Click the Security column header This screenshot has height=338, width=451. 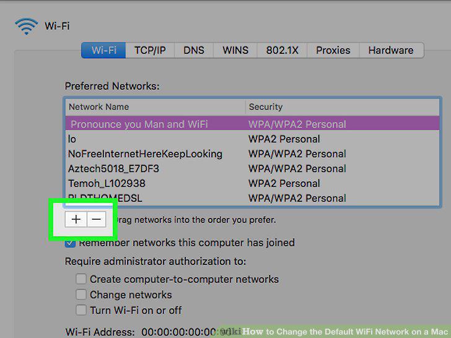point(342,107)
